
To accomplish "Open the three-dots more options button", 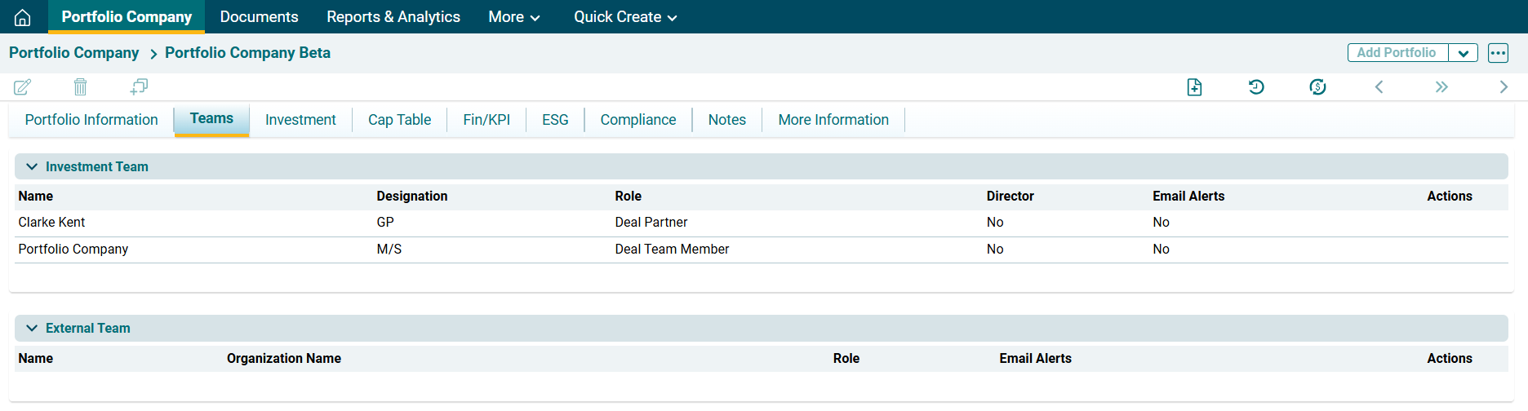I will coord(1498,53).
